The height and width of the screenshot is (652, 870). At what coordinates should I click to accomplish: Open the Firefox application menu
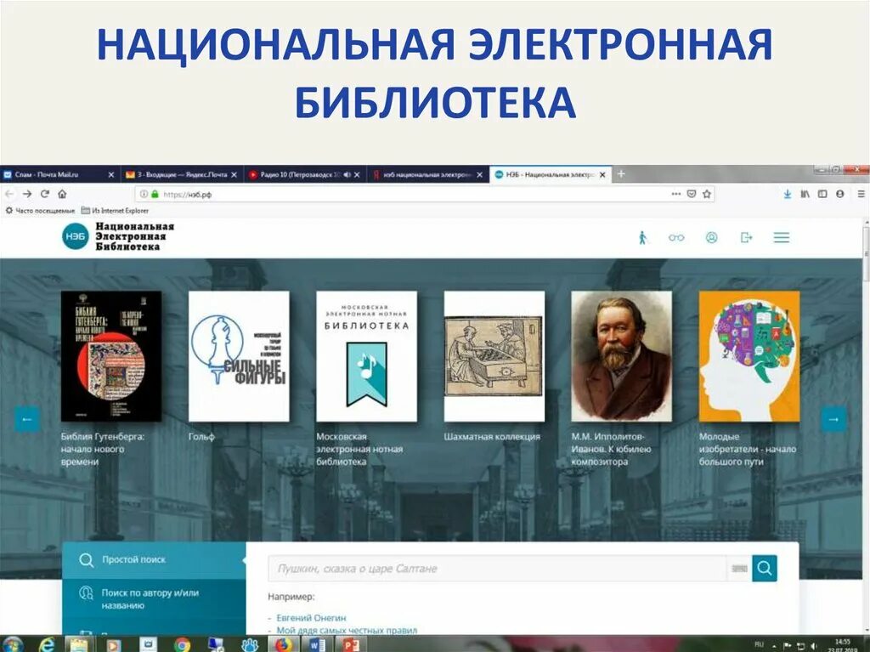[x=862, y=194]
